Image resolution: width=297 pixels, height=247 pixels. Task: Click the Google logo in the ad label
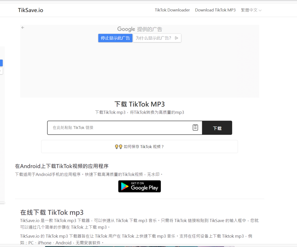tap(126, 29)
